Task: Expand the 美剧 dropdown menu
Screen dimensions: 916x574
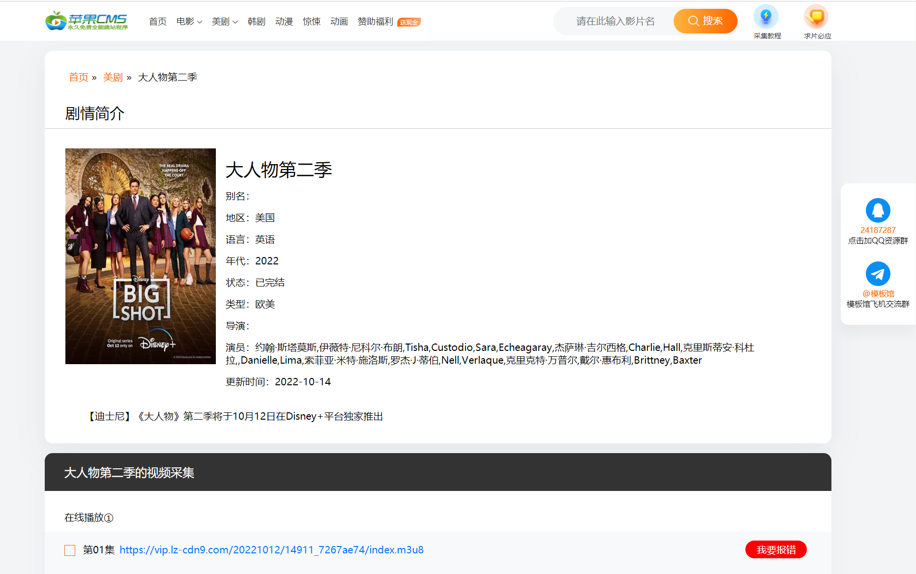Action: coord(225,22)
